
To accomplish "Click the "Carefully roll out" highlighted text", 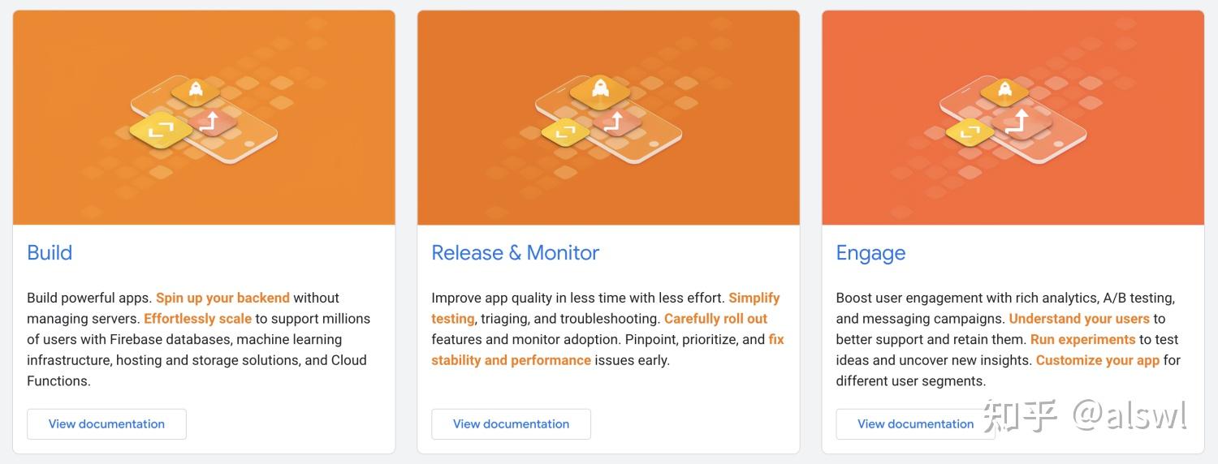I will point(715,319).
